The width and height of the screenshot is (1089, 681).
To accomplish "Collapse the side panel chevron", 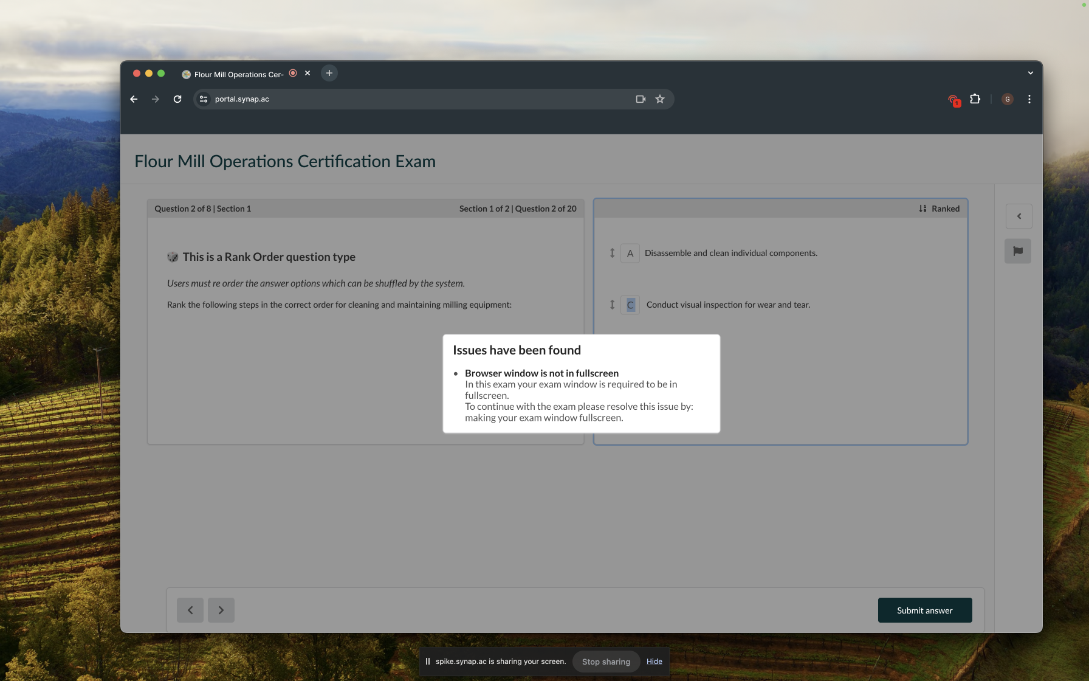I will point(1019,216).
